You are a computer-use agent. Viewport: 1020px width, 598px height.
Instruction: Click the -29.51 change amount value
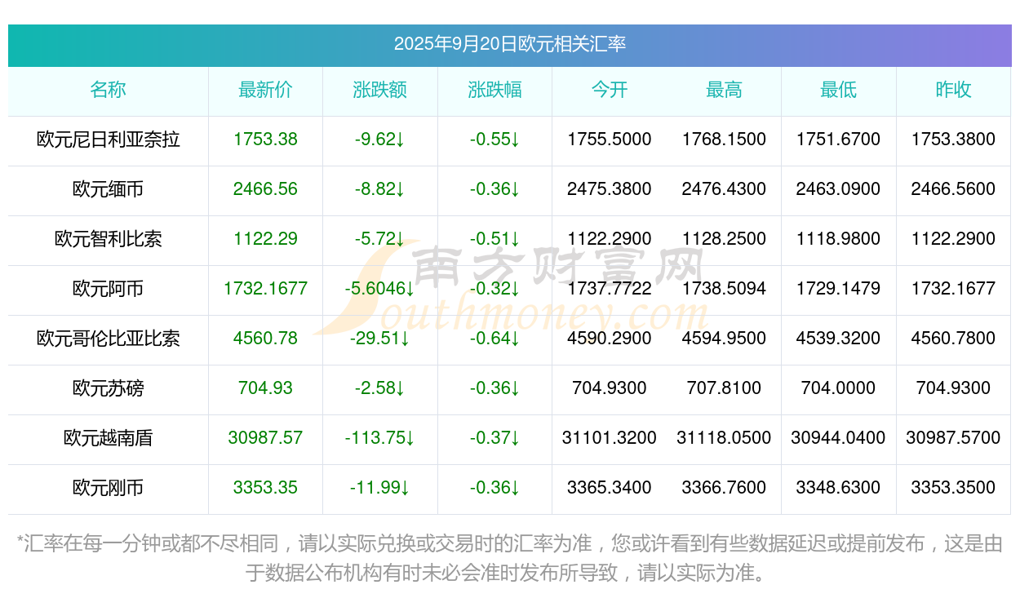pyautogui.click(x=380, y=339)
